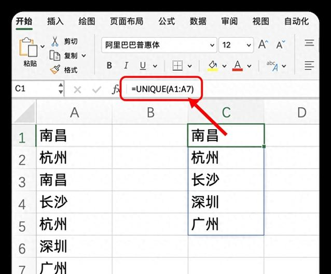Click cell A4 containing 长沙
The image size is (331, 274).
(x=74, y=202)
